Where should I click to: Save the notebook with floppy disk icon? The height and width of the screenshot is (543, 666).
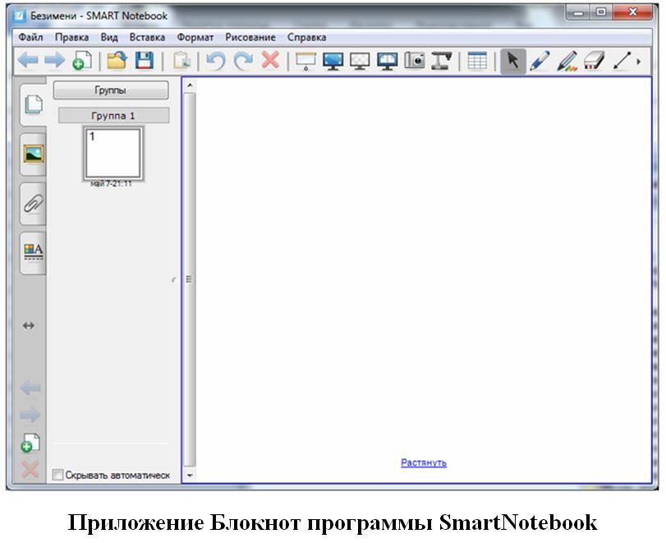pos(145,60)
